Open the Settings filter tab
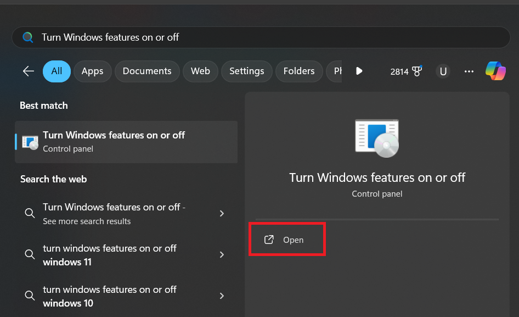Screen dimensions: 519x317 [x=246, y=71]
